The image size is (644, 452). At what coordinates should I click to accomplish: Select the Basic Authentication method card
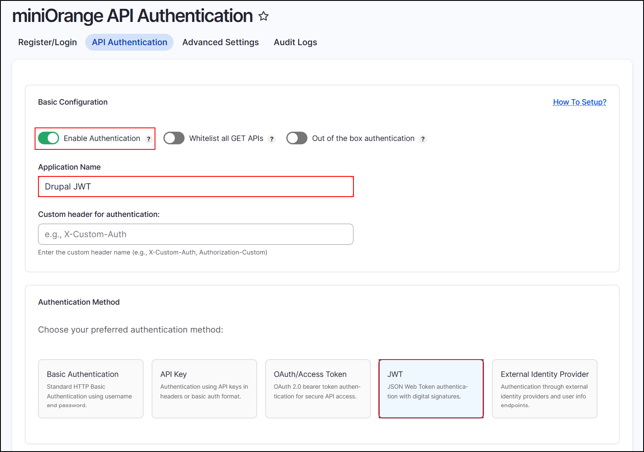[90, 388]
